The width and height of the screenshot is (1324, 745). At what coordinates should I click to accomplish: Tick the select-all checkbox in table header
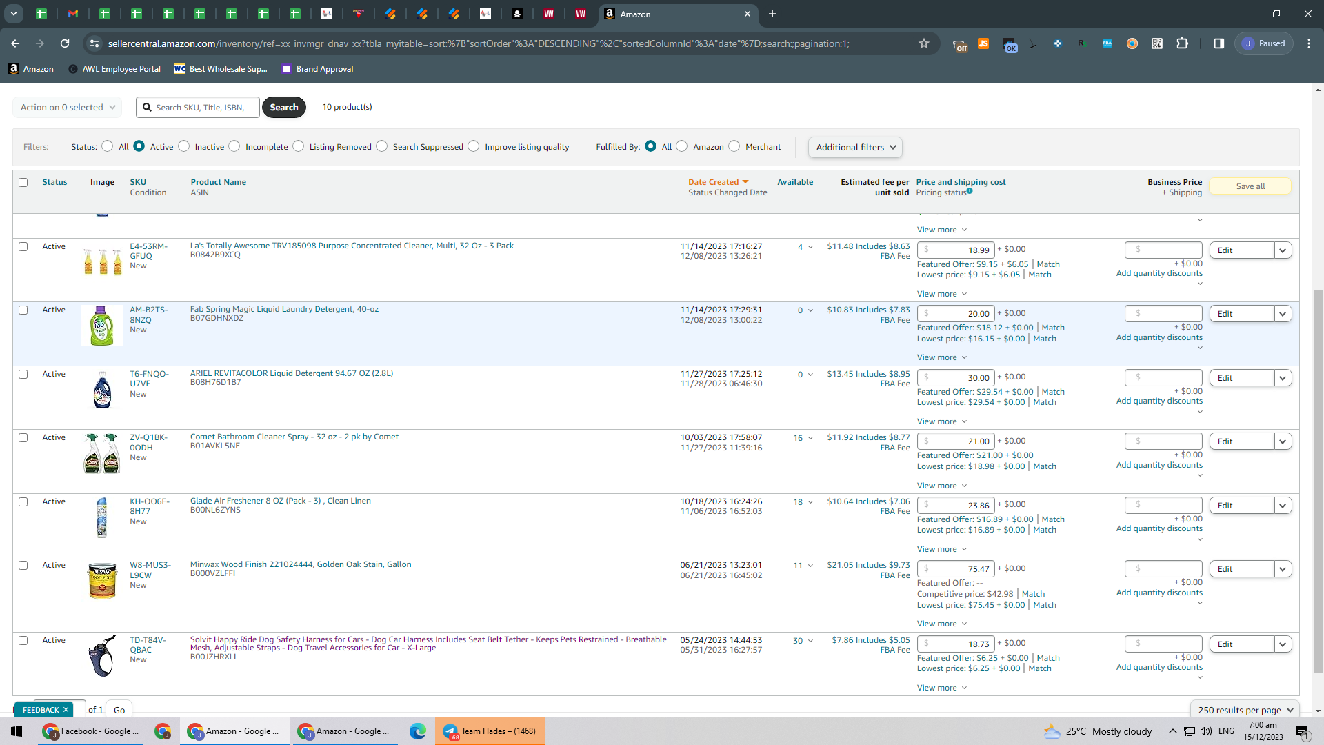pos(23,182)
